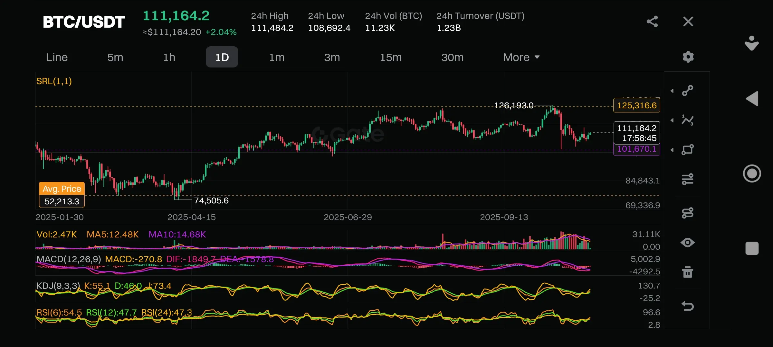
Task: Open chart settings gear icon
Action: (x=688, y=57)
